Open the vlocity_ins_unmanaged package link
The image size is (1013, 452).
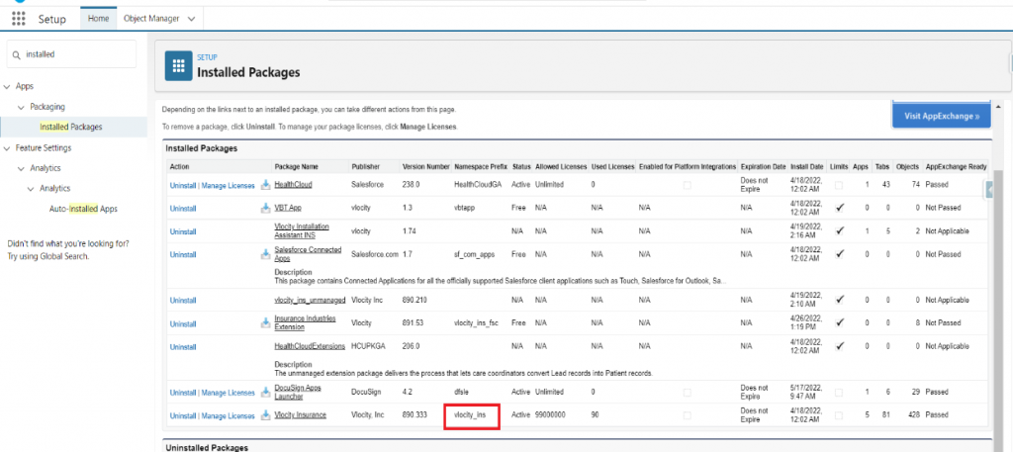pos(311,301)
